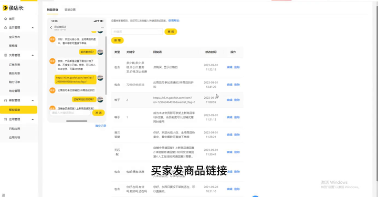Open 赔付订单 in the sidebar
This screenshot has width=378, height=197.
point(15,82)
